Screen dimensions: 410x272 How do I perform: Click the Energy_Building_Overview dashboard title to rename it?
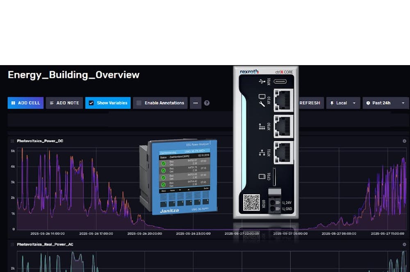(73, 75)
